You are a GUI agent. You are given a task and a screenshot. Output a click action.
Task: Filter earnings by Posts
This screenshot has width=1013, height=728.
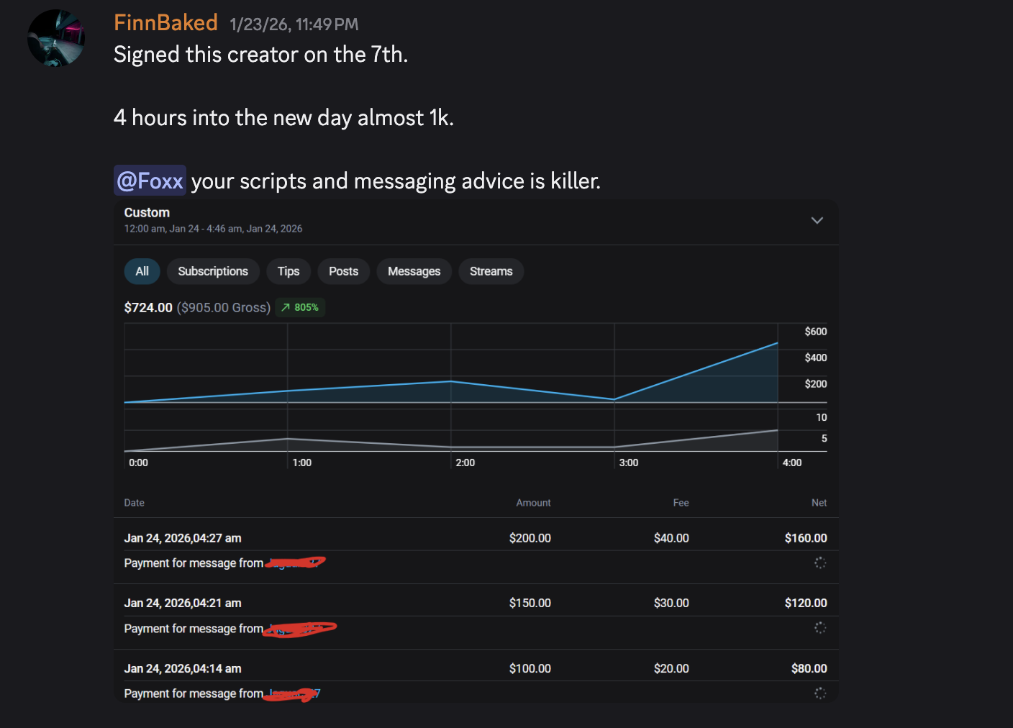pyautogui.click(x=343, y=271)
